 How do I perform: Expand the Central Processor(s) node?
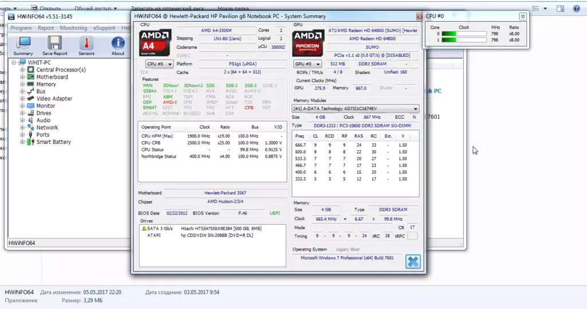tap(22, 70)
